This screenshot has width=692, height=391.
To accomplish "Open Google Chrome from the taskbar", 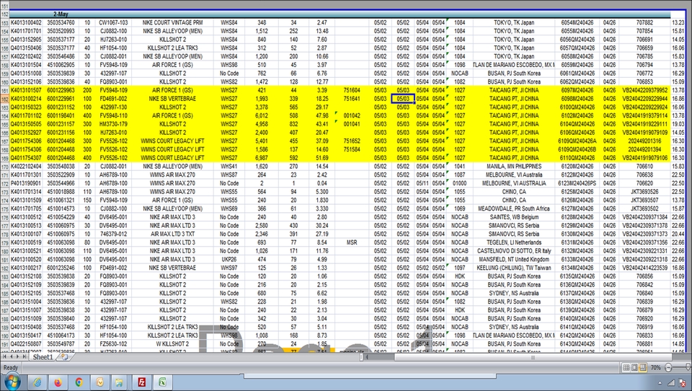I will tap(79, 382).
